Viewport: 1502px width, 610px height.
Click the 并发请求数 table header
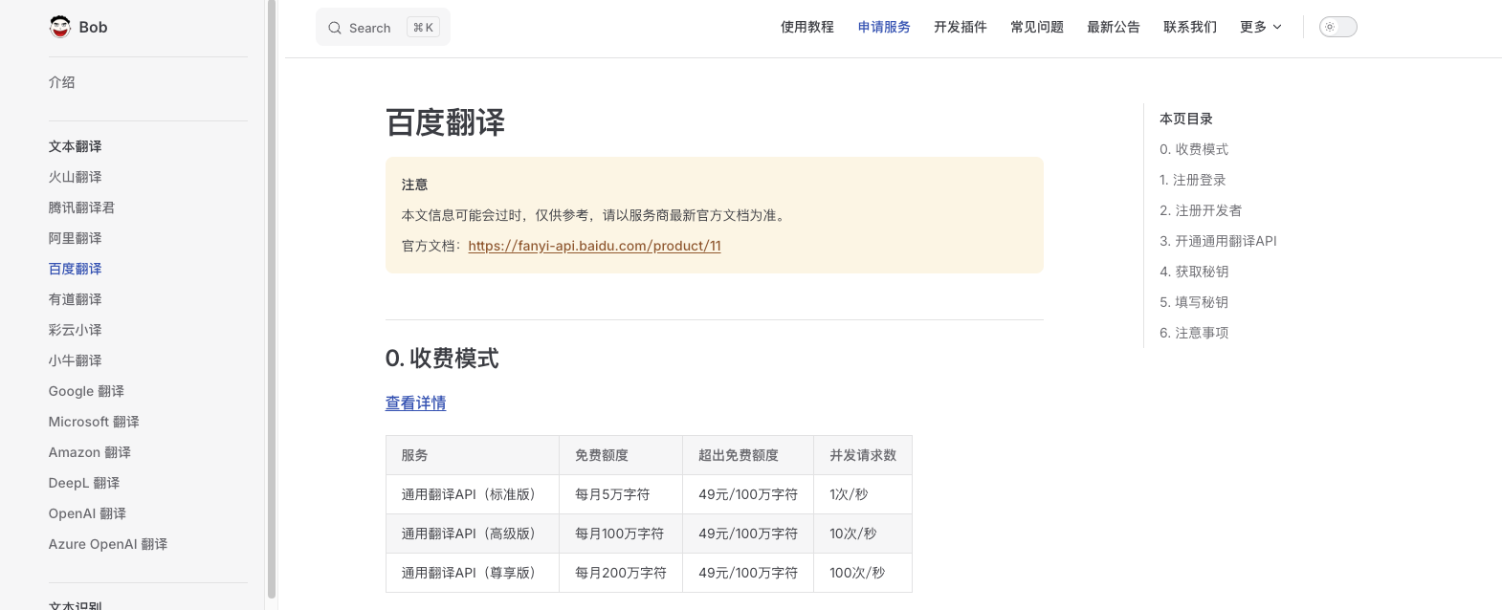click(863, 455)
